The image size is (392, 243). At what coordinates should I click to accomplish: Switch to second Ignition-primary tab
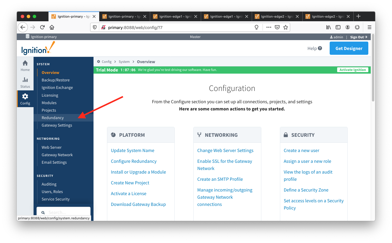click(x=124, y=16)
